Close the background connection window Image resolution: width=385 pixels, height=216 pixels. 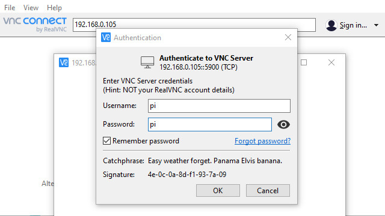point(331,62)
